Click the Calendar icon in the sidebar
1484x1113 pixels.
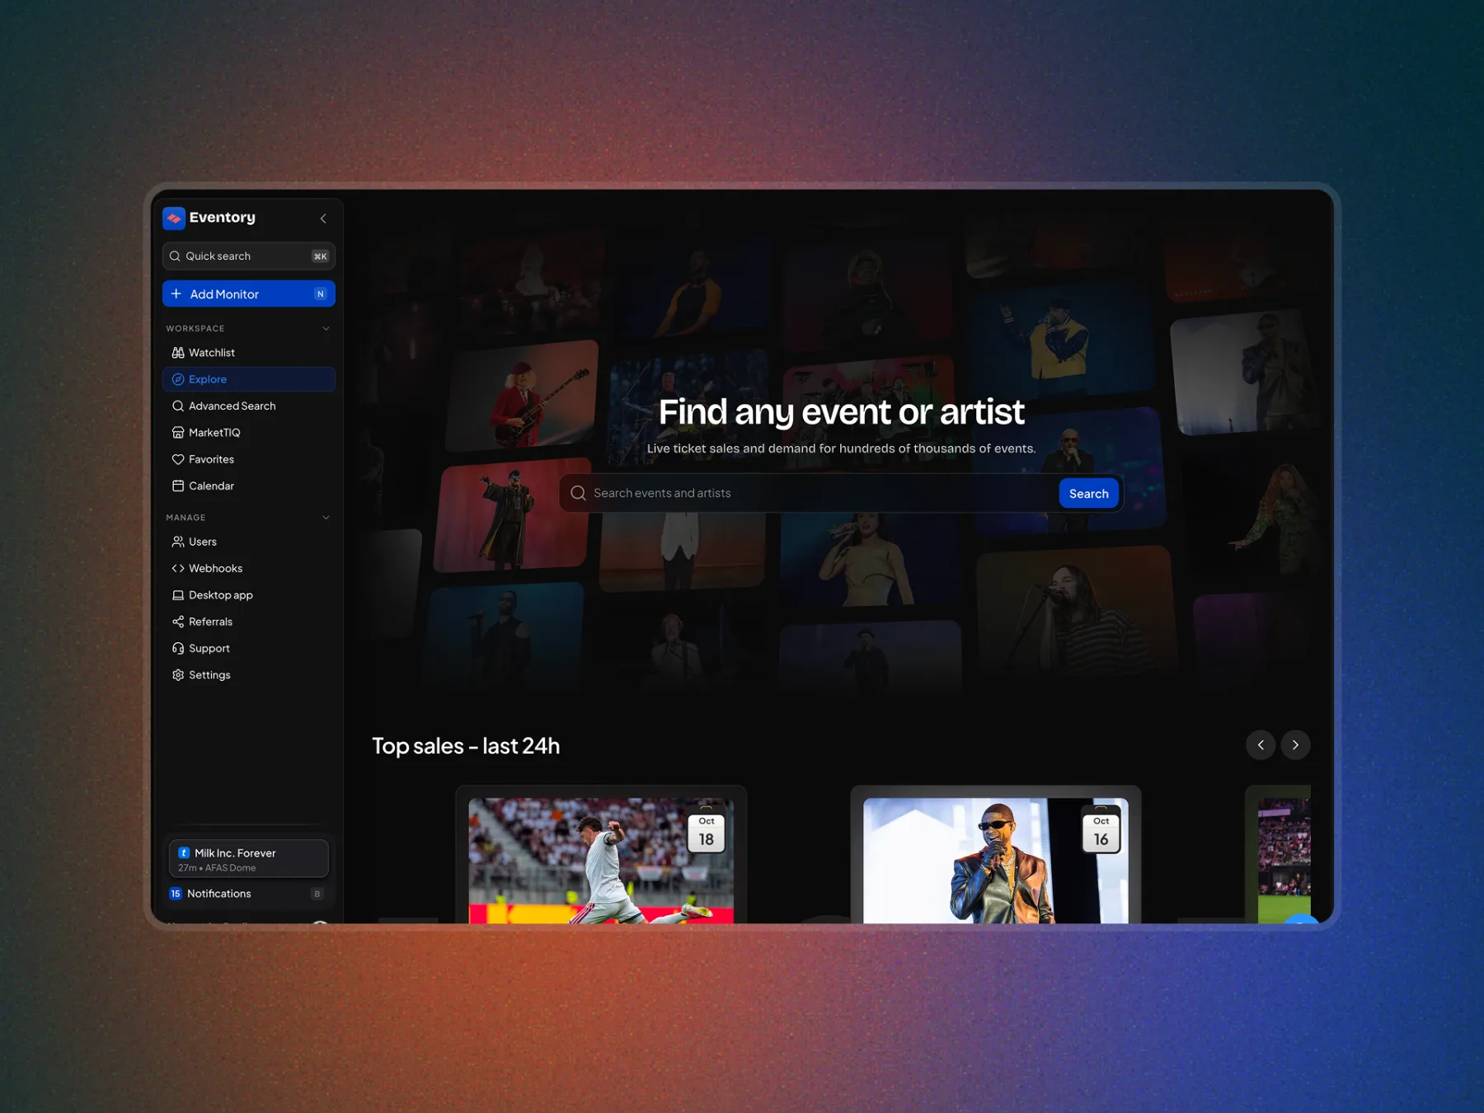pos(178,486)
